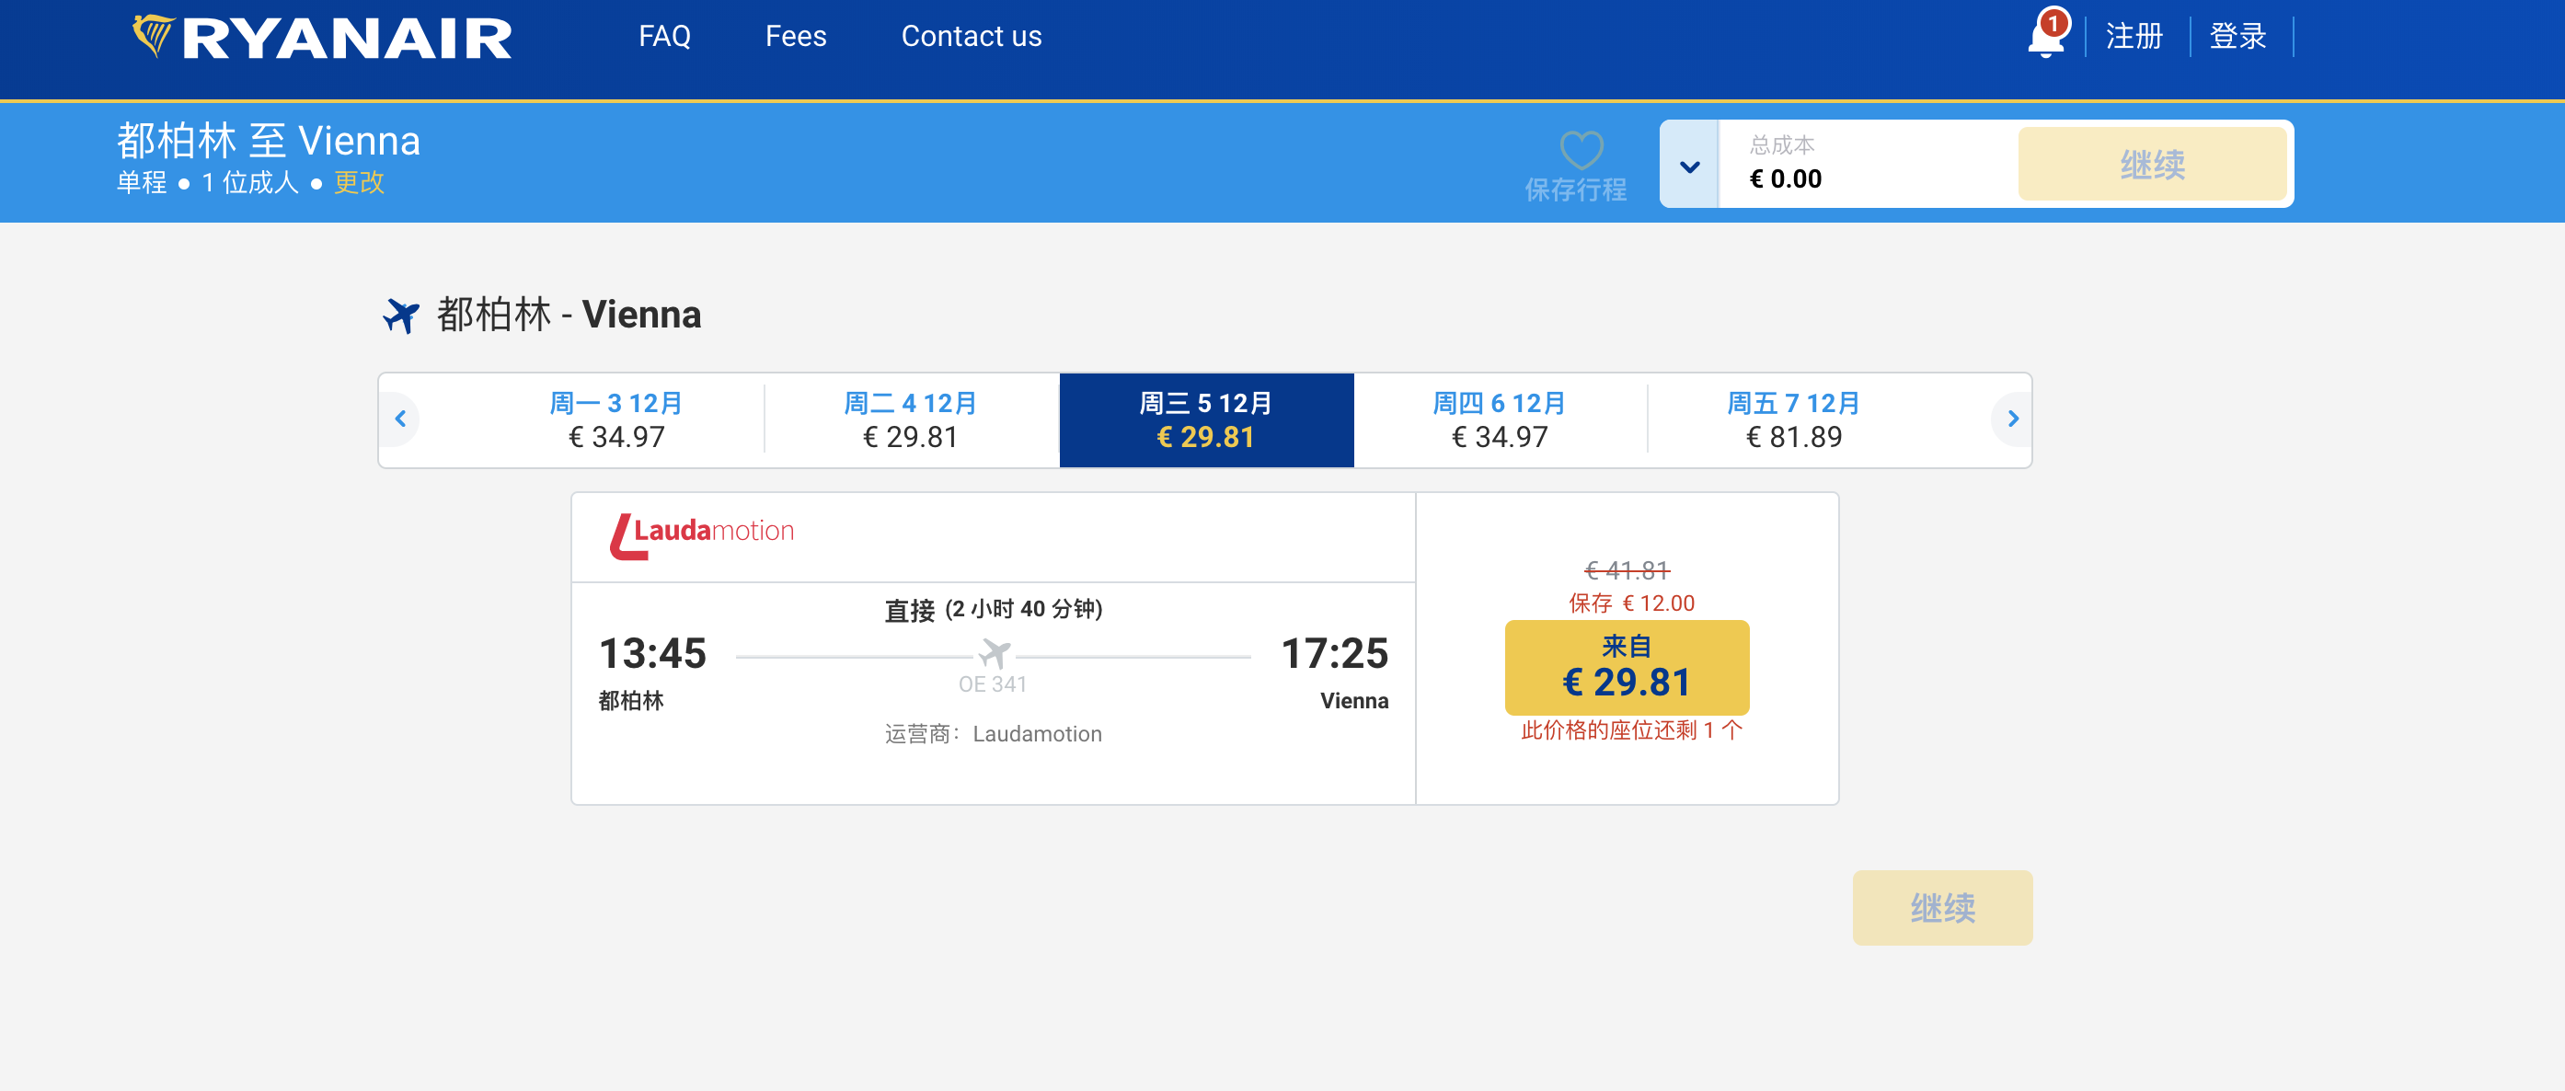Open the FAQ page
2565x1091 pixels.
pyautogui.click(x=664, y=37)
